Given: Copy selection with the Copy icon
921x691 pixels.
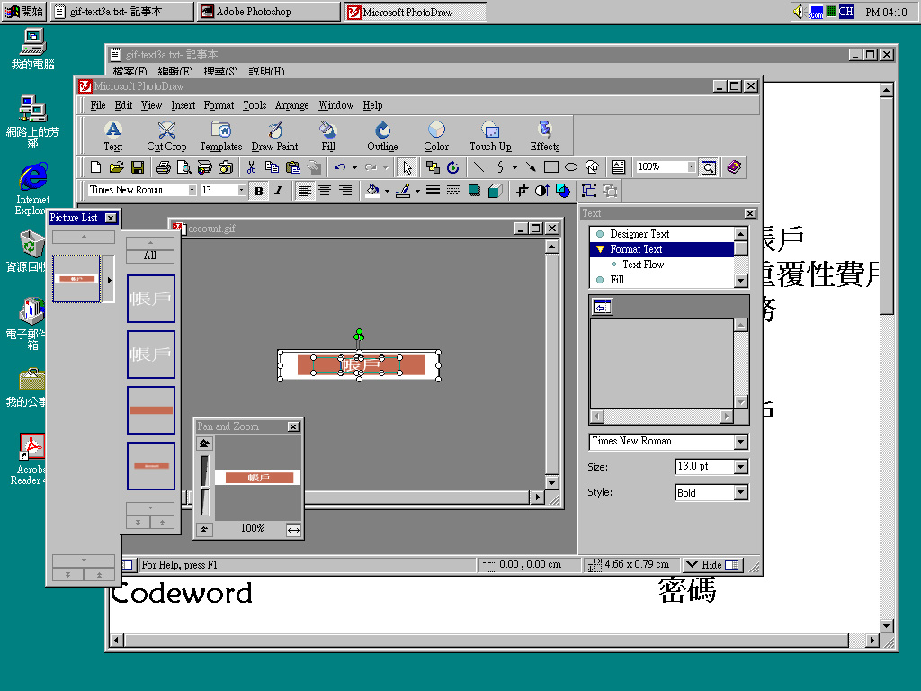Looking at the screenshot, I should pos(272,167).
